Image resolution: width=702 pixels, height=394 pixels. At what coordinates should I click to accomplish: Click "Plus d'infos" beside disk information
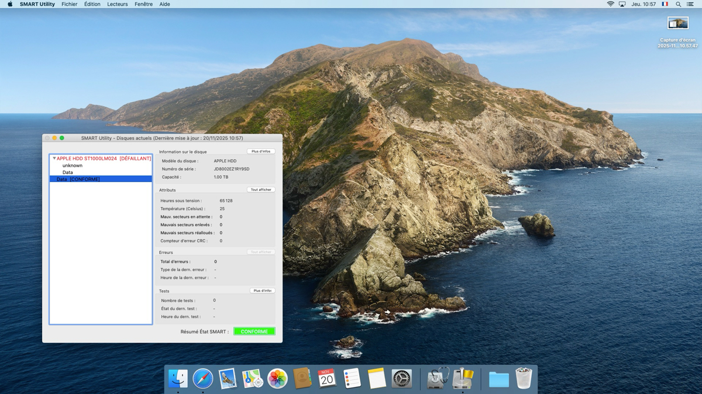(x=261, y=151)
